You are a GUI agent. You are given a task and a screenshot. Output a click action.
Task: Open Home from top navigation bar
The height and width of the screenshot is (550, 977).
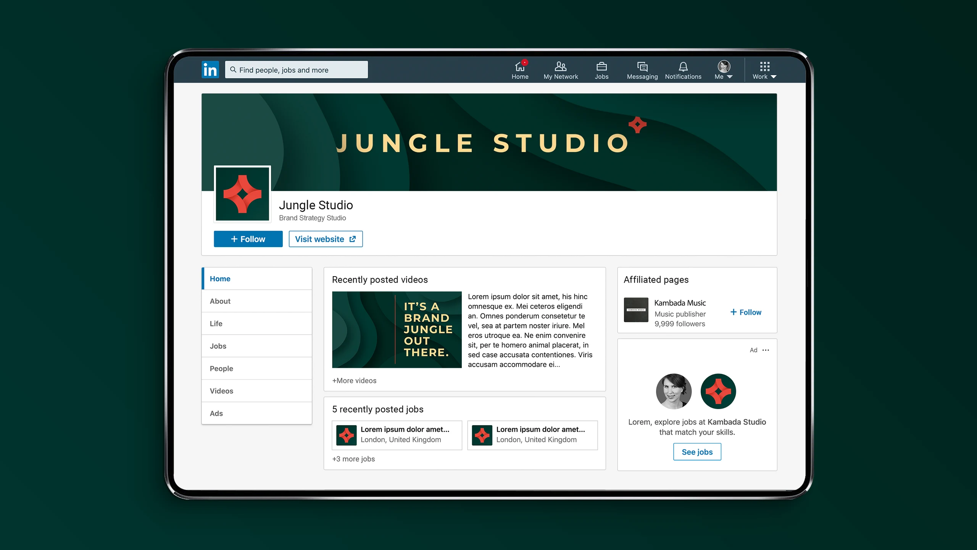520,70
